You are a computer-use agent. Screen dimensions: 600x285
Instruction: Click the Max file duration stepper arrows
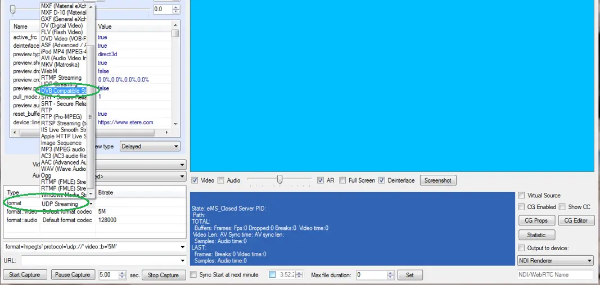point(390,275)
